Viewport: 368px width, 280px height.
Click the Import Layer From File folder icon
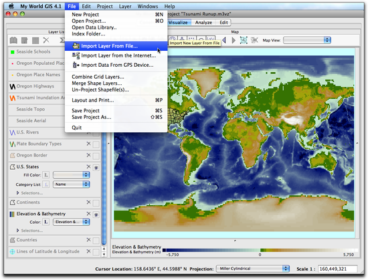(x=76, y=46)
